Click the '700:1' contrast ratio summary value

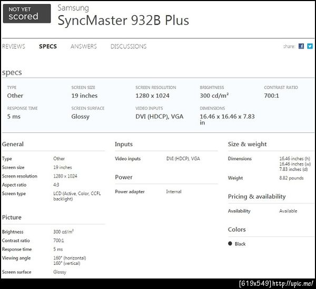tap(271, 96)
